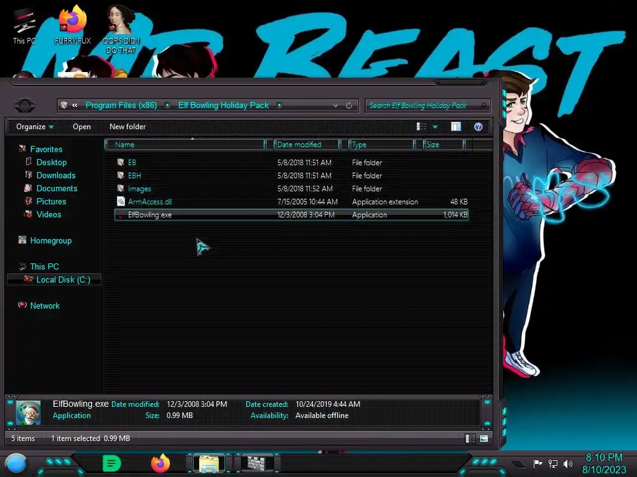Open Documents in navigation pane
This screenshot has width=637, height=477.
pos(57,188)
